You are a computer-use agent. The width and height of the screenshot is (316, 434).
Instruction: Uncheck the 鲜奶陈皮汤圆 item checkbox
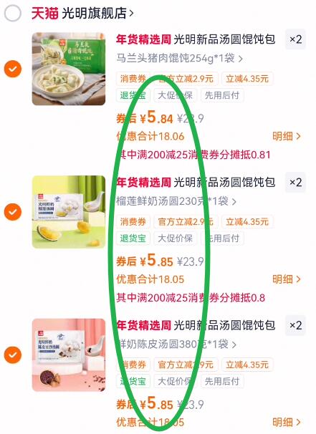(x=13, y=355)
